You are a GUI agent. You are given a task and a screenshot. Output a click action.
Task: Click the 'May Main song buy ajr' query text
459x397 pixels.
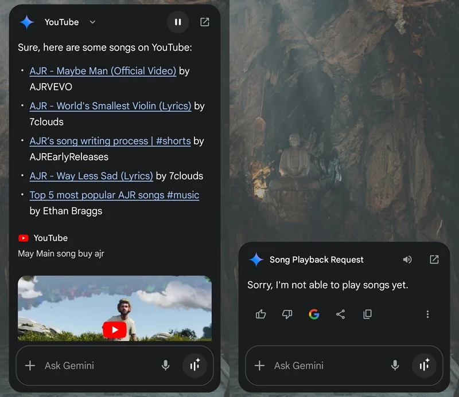click(x=61, y=253)
